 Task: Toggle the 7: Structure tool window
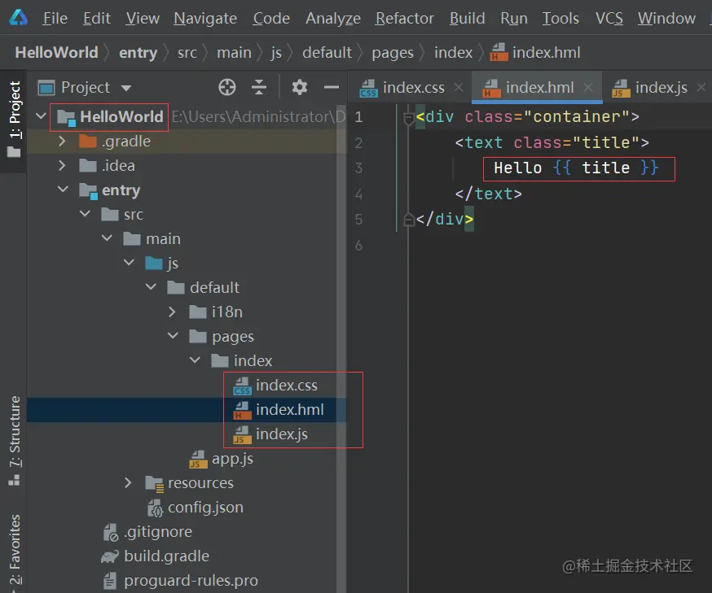point(14,440)
